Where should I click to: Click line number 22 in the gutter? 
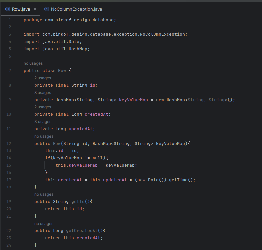9,231
